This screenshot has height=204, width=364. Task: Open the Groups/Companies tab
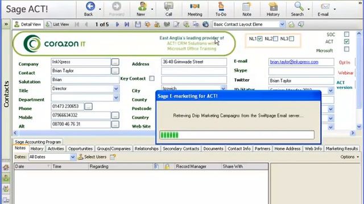click(114, 148)
